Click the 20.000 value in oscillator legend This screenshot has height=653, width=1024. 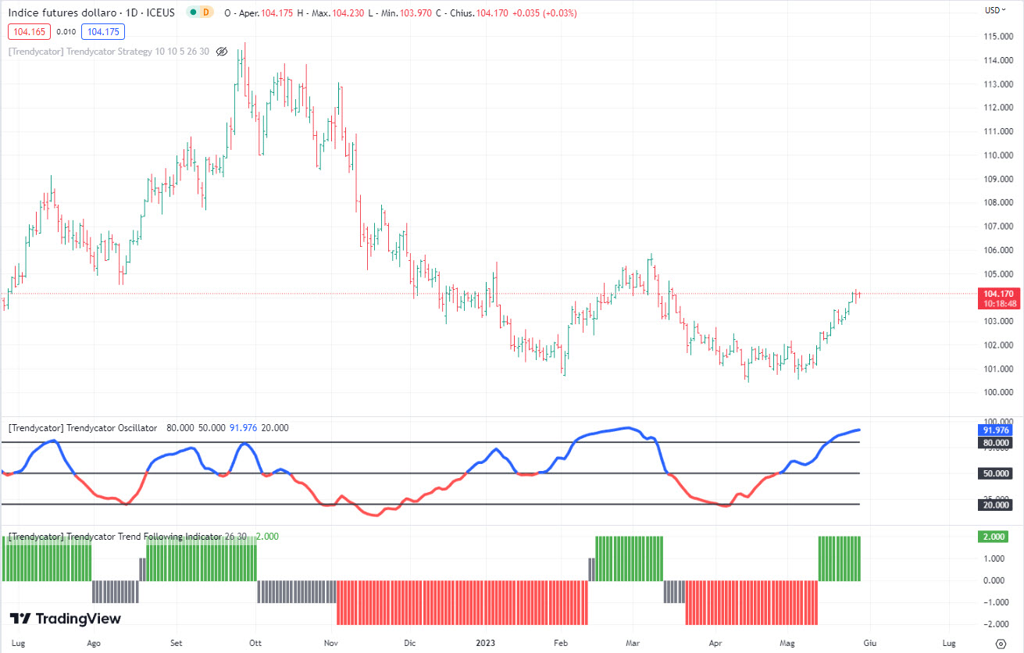point(275,428)
